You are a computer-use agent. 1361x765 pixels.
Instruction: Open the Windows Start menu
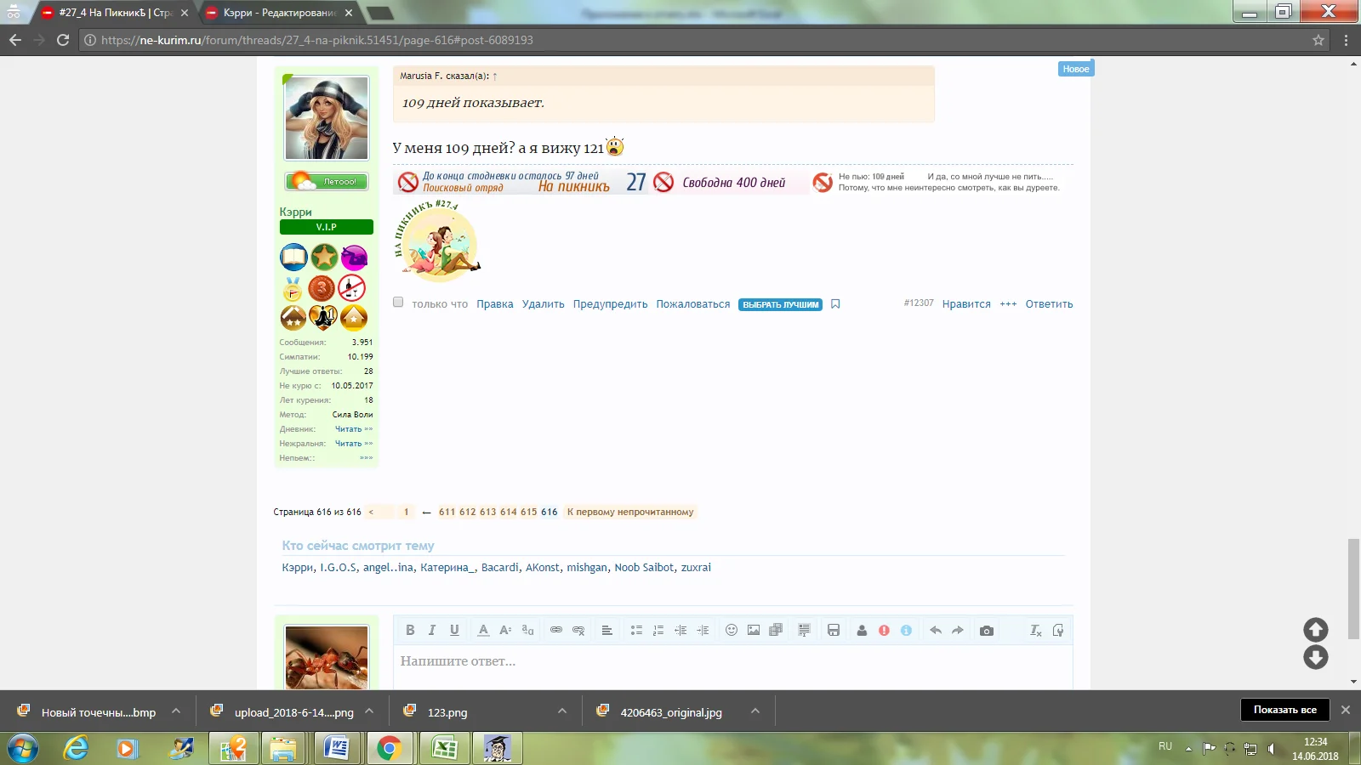pos(23,749)
